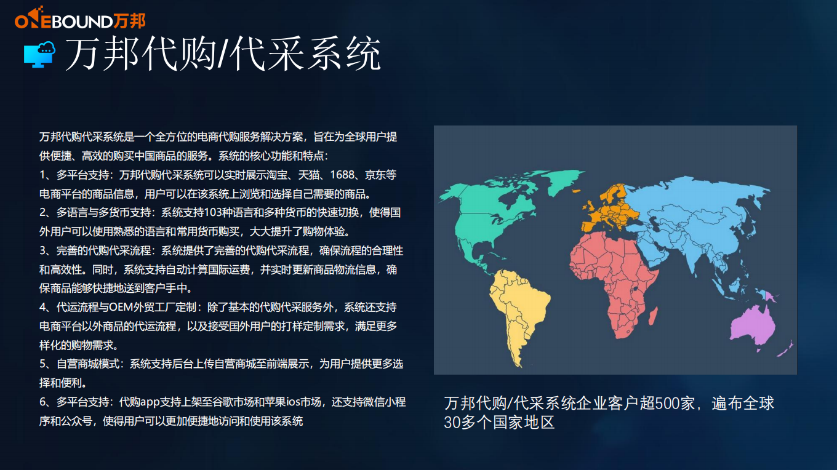Click caption 万邦代购/代采系统企业客户超500家
837x470 pixels.
pos(609,404)
